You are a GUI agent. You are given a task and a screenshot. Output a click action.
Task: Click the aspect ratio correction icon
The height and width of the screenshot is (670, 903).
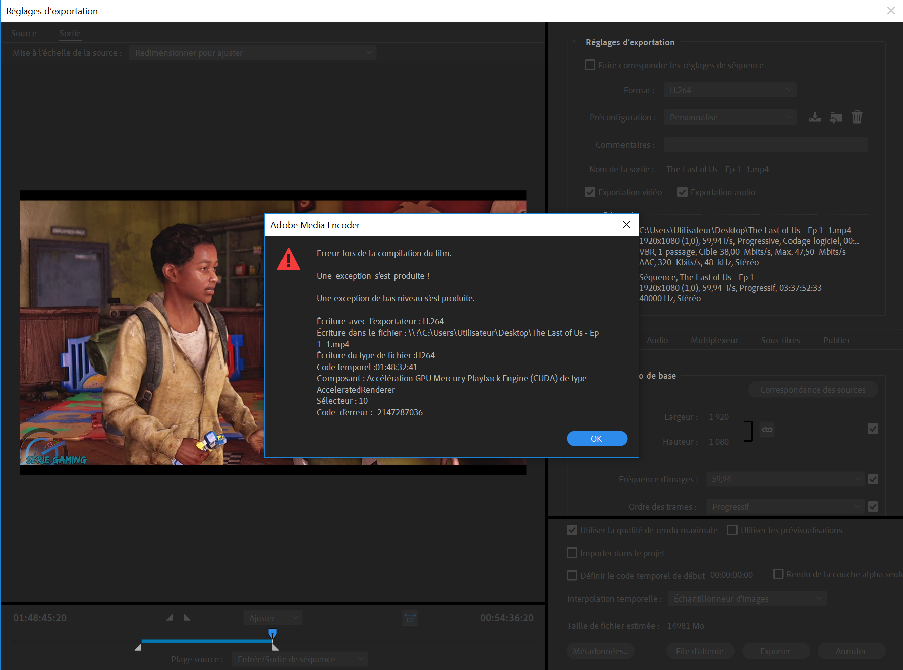click(410, 618)
